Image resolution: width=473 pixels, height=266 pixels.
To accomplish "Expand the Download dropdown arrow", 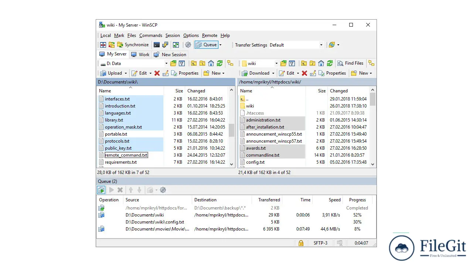I will [x=273, y=73].
